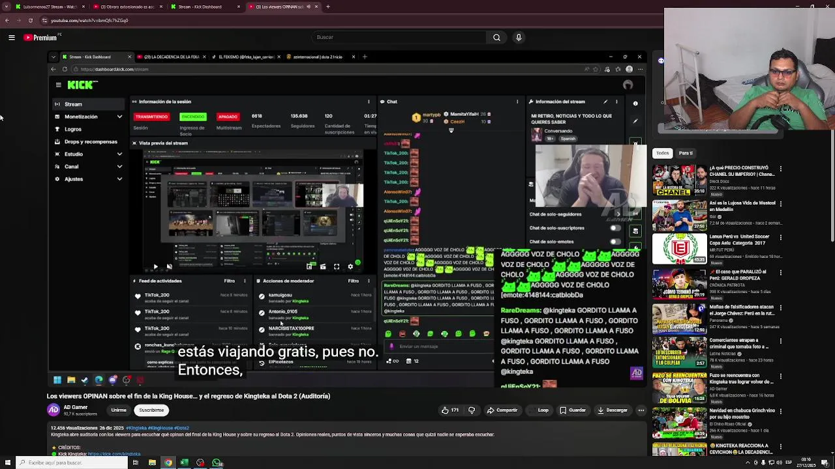Viewport: 835px width, 469px height.
Task: Open clock and date in system tray
Action: click(808, 463)
